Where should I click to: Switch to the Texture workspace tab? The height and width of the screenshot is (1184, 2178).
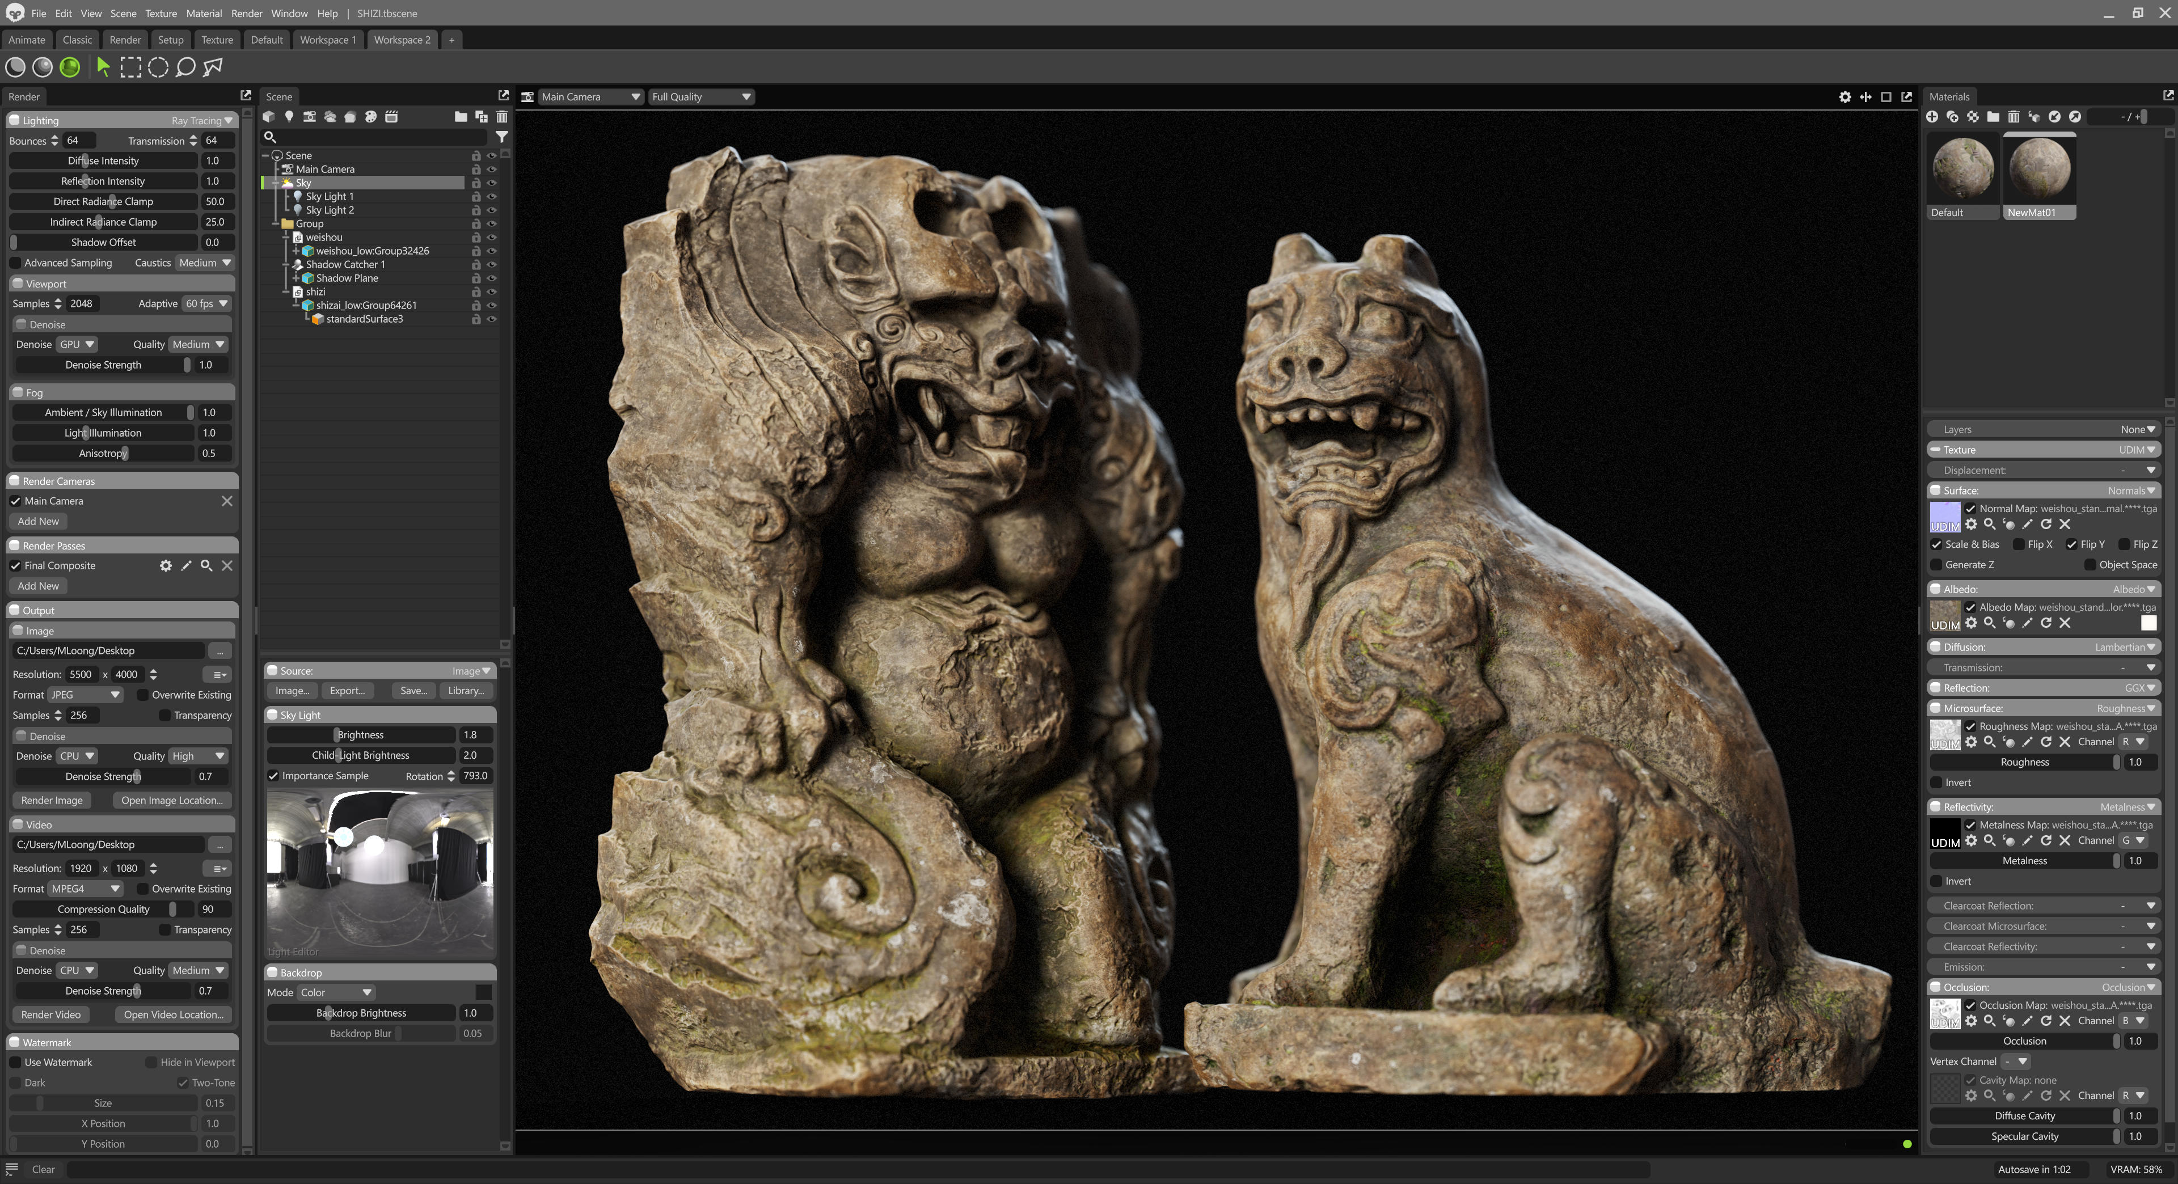(x=217, y=40)
